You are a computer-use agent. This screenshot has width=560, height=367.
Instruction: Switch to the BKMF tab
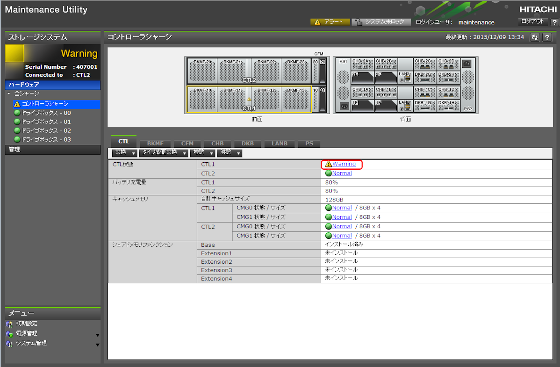pyautogui.click(x=155, y=144)
